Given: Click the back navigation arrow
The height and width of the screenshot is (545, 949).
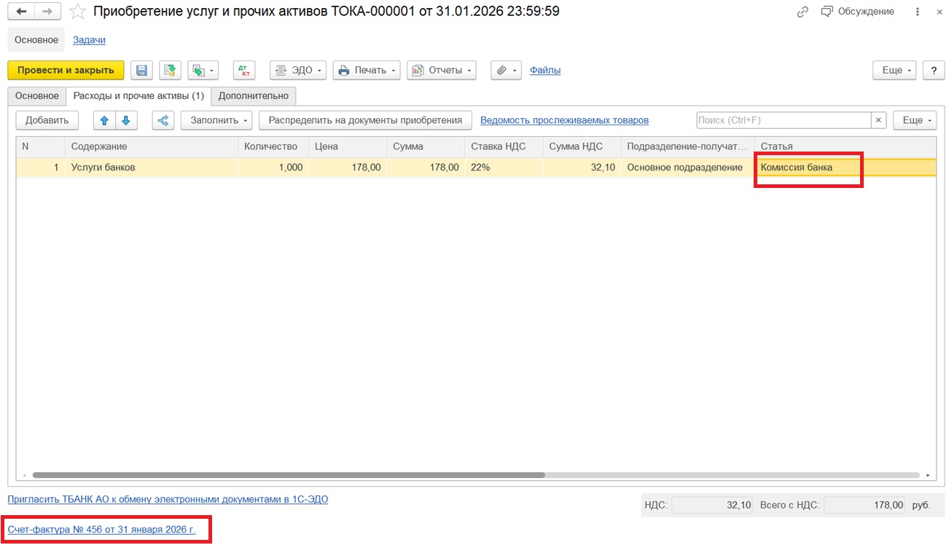Looking at the screenshot, I should pyautogui.click(x=21, y=12).
